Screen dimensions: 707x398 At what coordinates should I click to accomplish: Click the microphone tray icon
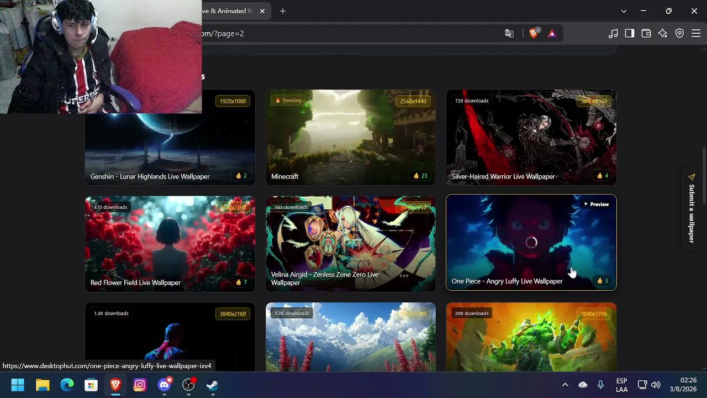[x=600, y=385]
